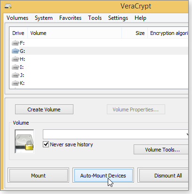Image resolution: width=192 pixels, height=194 pixels.
Task: Select the I: drive icon
Action: coord(16,67)
